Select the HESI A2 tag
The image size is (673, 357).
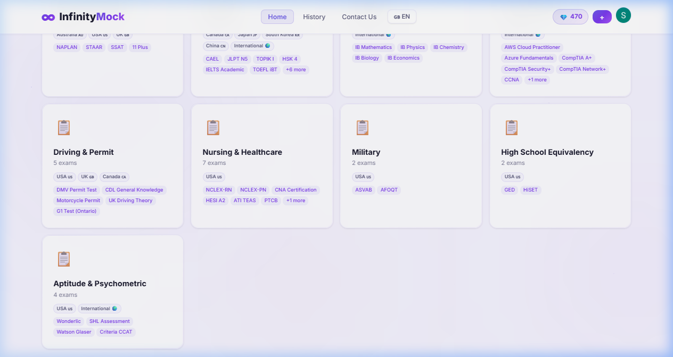216,201
